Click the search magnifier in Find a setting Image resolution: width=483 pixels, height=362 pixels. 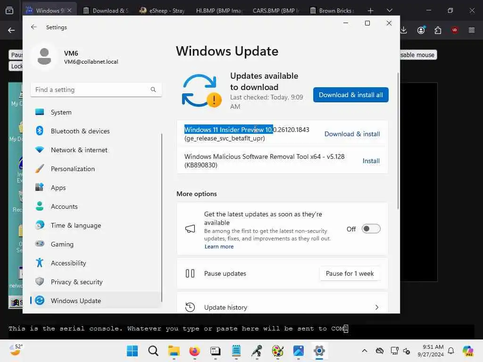[153, 90]
